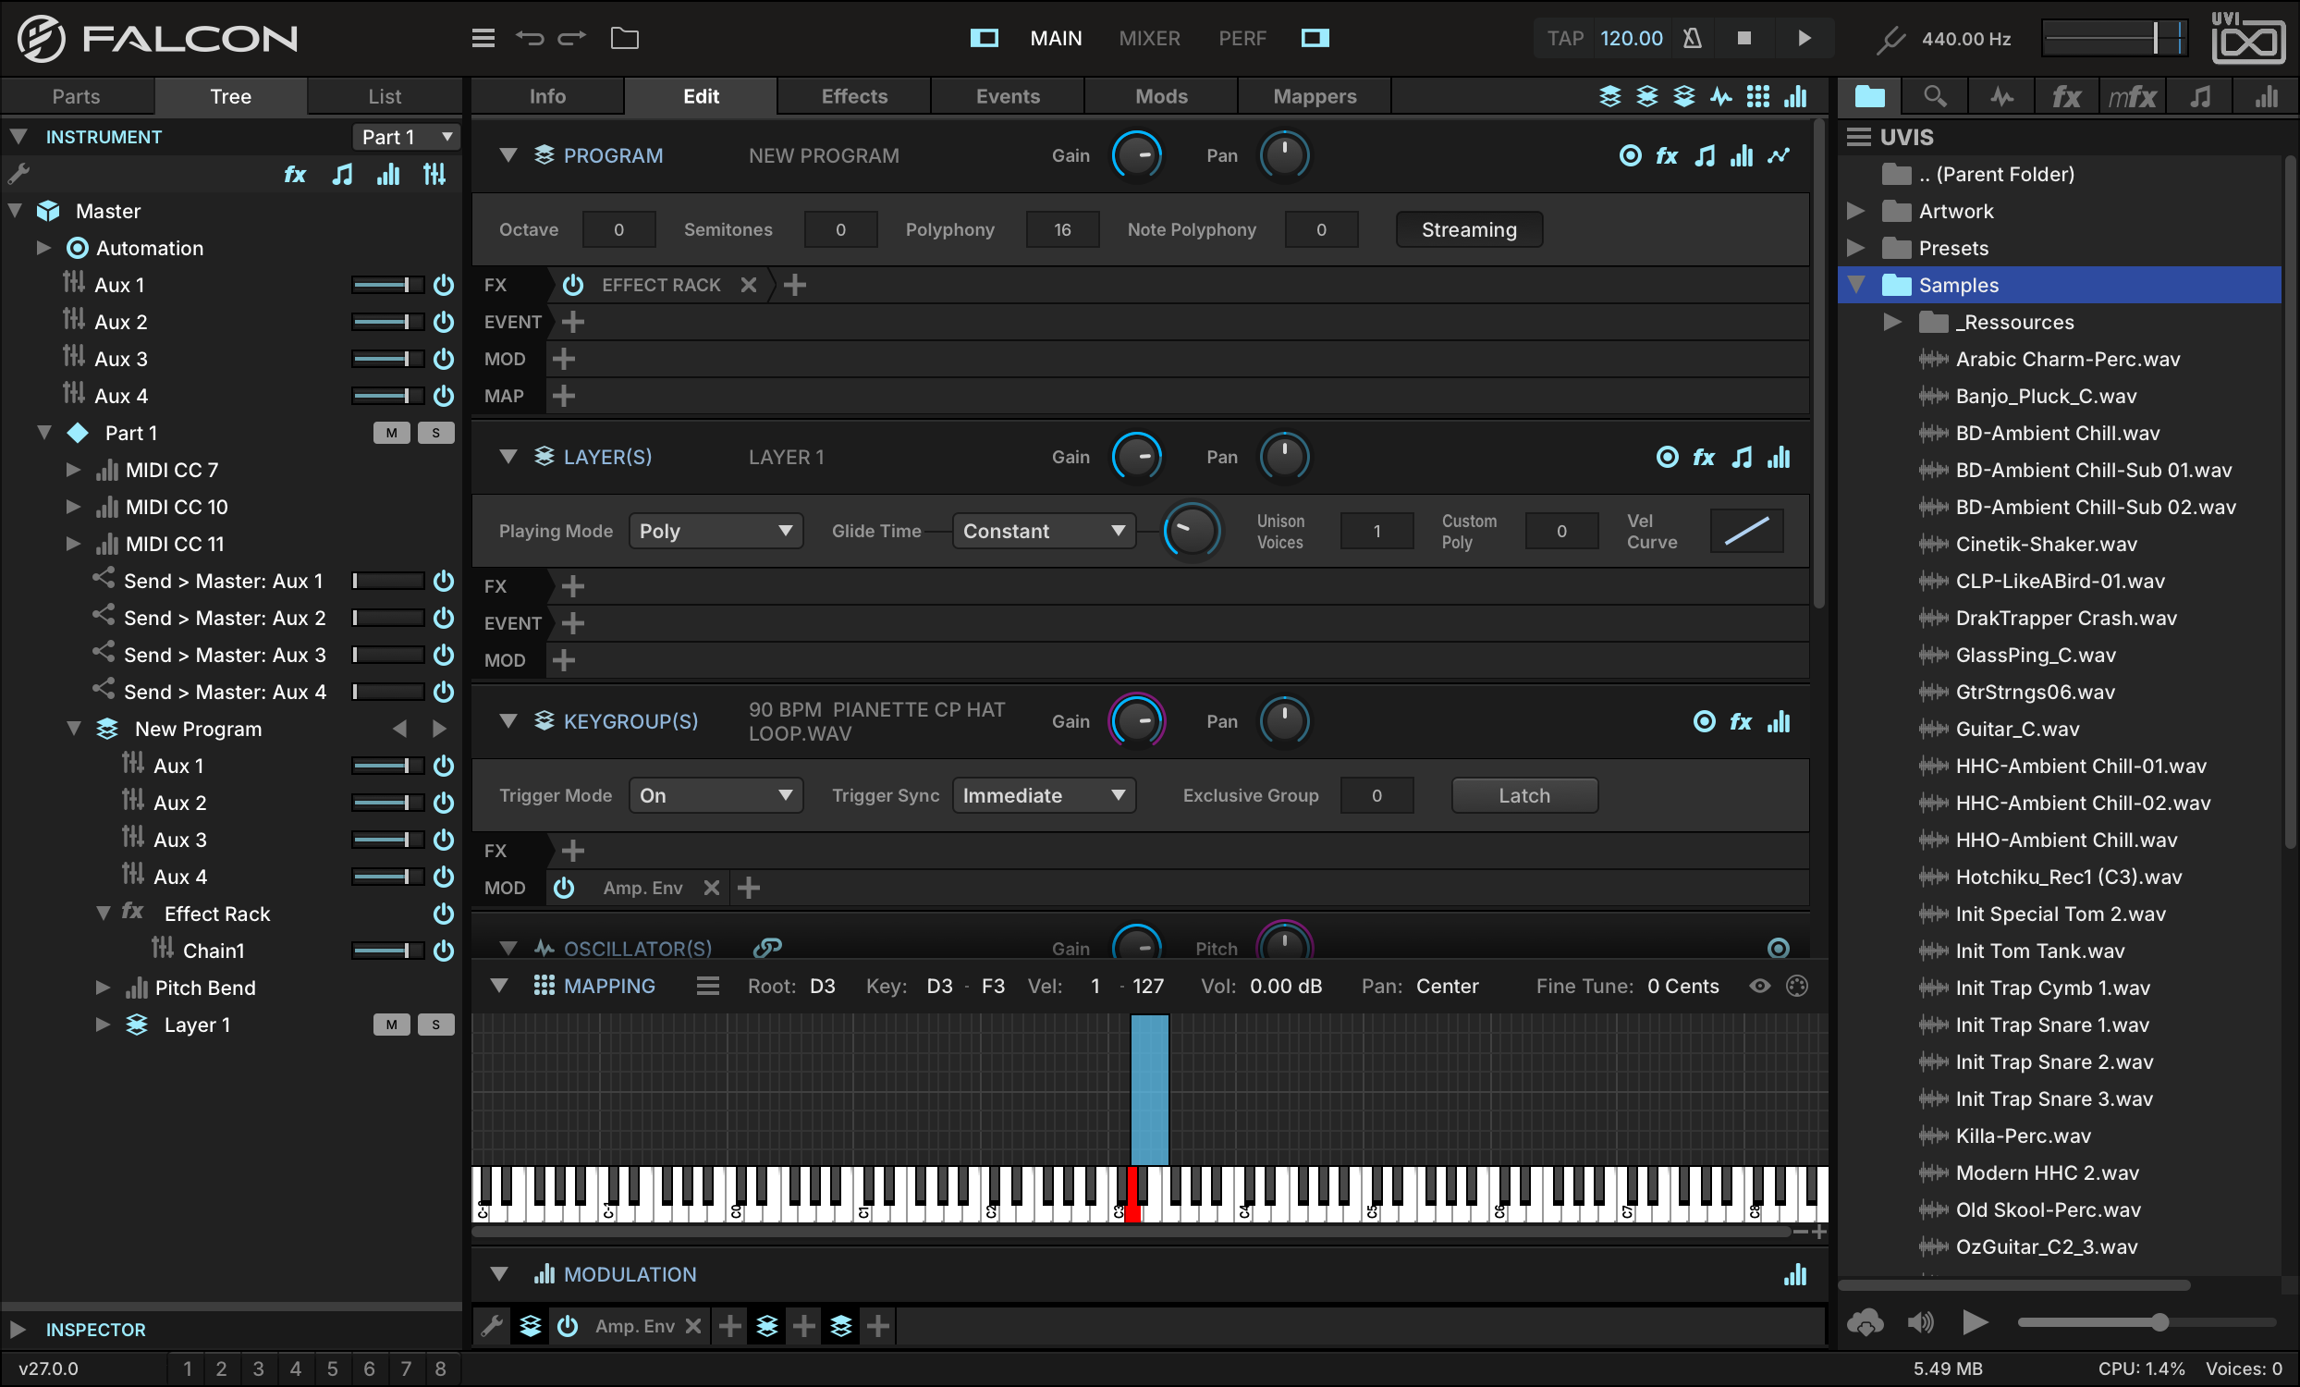The width and height of the screenshot is (2300, 1387).
Task: Open the search browser tab
Action: [x=1935, y=96]
